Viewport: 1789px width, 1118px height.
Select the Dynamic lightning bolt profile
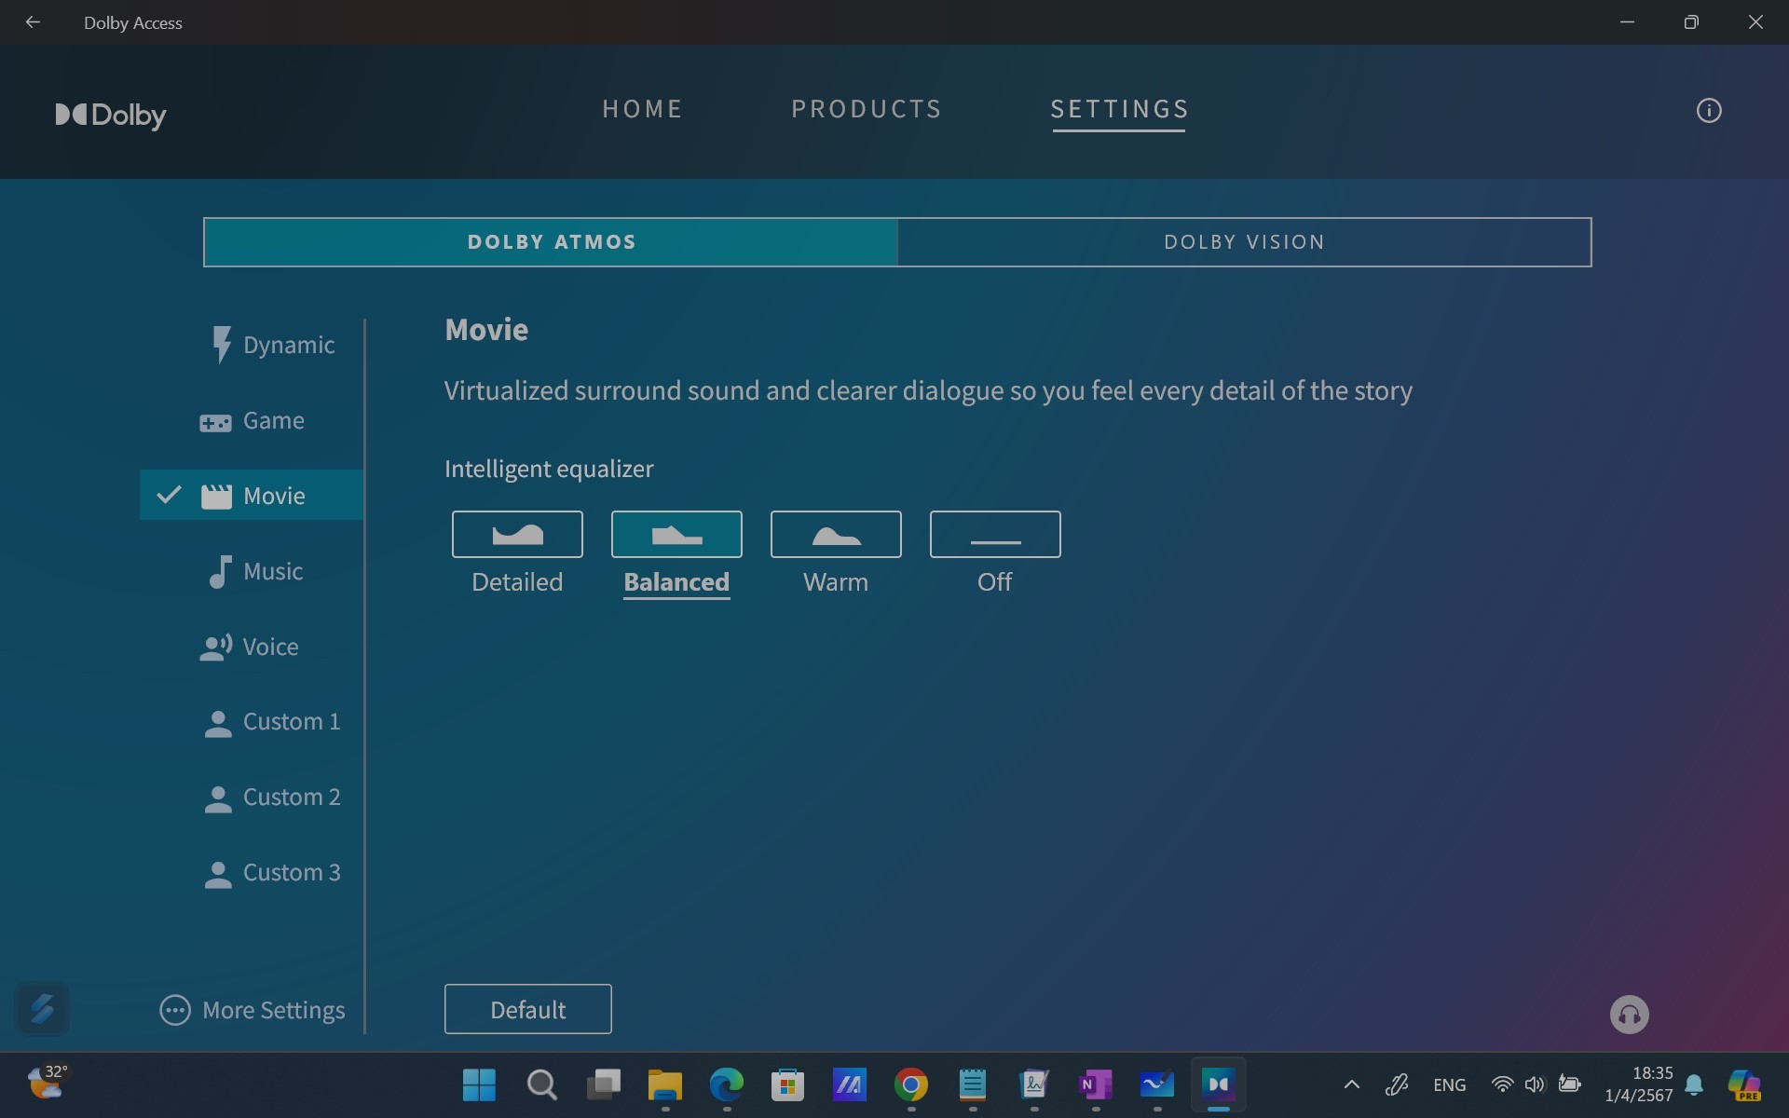coord(270,345)
